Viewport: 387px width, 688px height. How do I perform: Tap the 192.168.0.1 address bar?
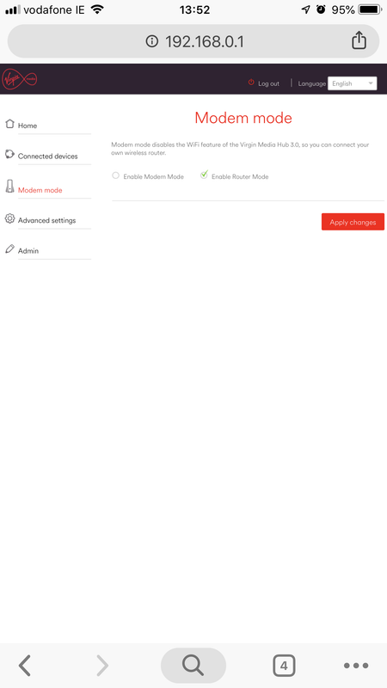(193, 41)
